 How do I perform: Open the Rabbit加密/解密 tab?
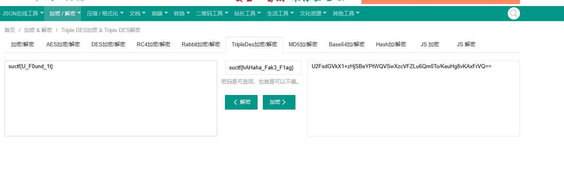(x=201, y=45)
